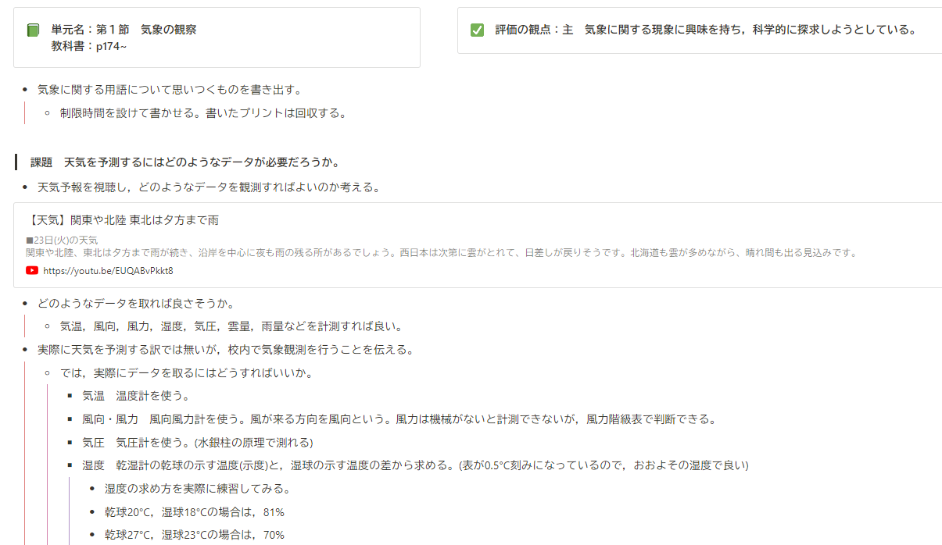
Task: Click the 課題 quote block heading
Action: (x=184, y=162)
